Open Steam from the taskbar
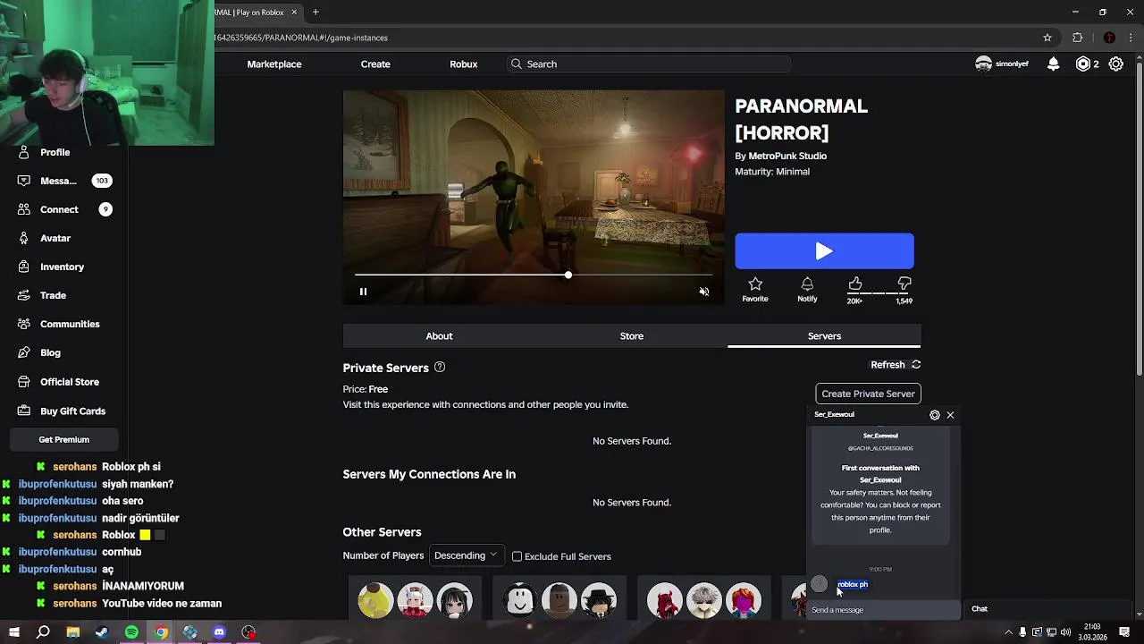 click(x=102, y=631)
